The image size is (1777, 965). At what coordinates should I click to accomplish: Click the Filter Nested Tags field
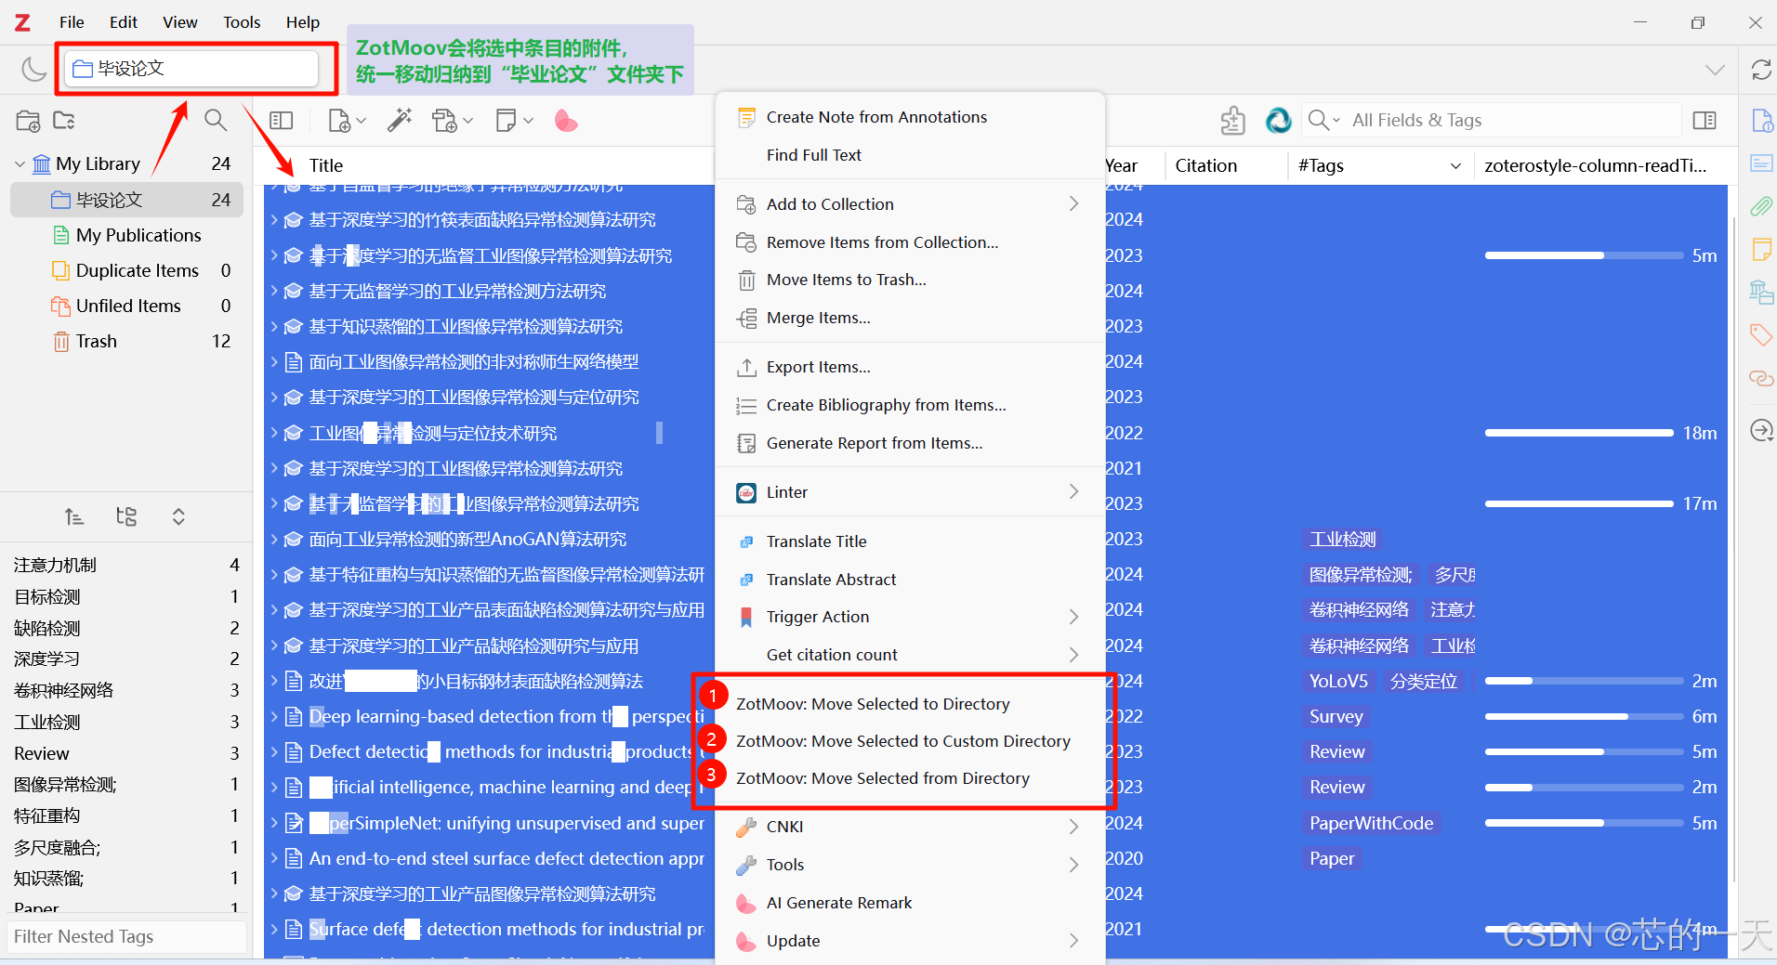pyautogui.click(x=126, y=936)
